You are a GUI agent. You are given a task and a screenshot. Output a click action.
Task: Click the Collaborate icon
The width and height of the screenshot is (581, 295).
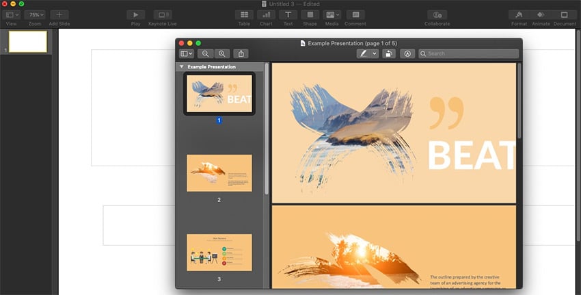pyautogui.click(x=437, y=14)
